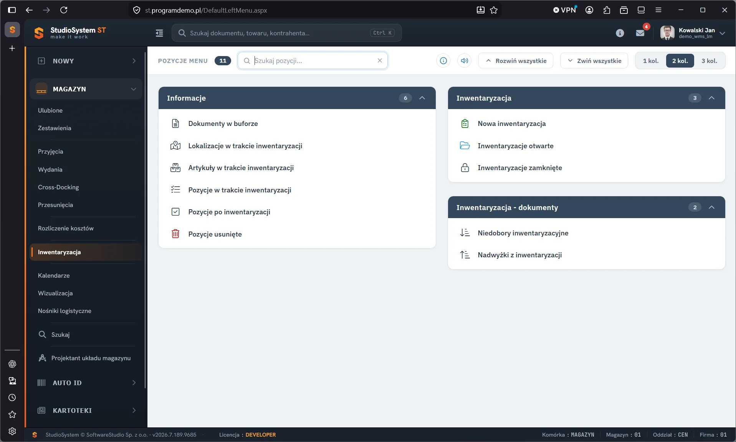
Task: Select Wydania in sidebar
Action: (x=50, y=169)
